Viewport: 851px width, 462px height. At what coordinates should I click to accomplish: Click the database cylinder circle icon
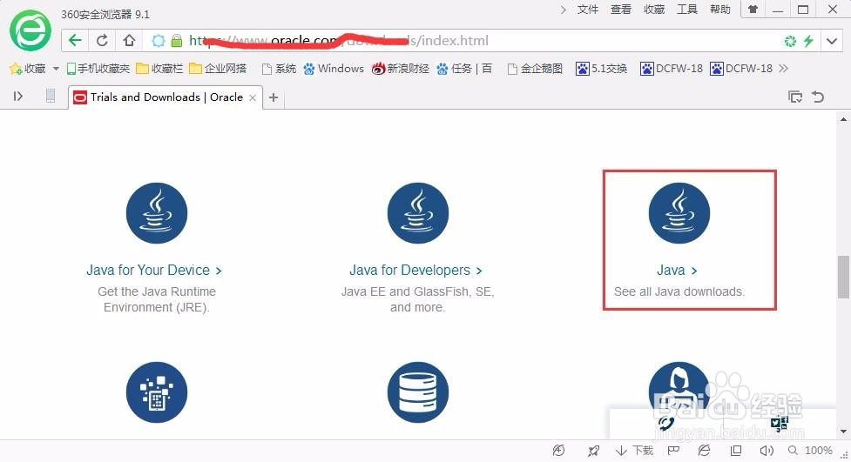pos(418,392)
